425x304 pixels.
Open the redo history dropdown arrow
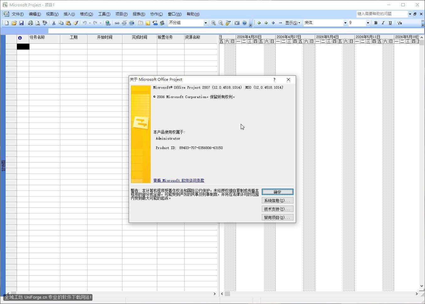pyautogui.click(x=100, y=23)
